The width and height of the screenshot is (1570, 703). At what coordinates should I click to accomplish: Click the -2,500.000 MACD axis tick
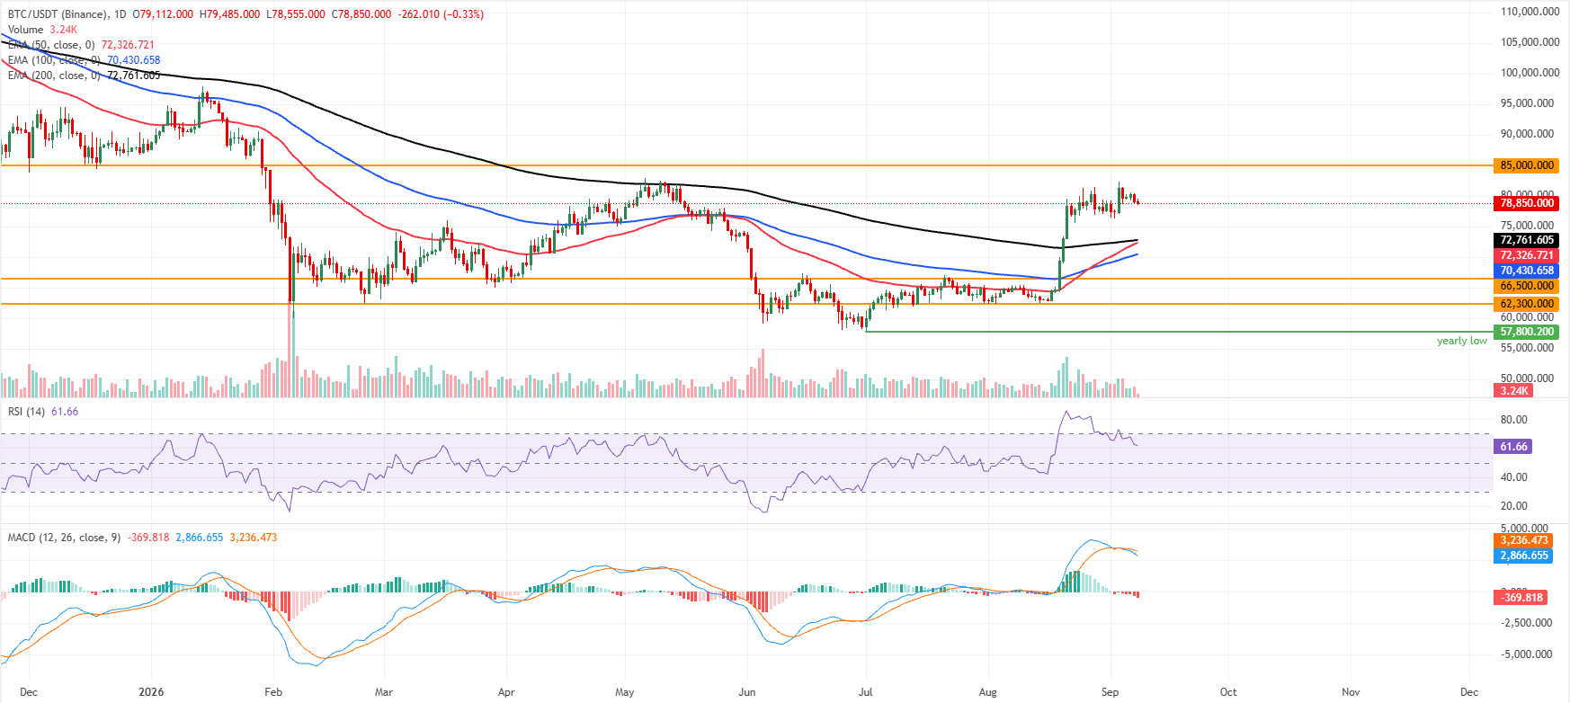click(1527, 623)
